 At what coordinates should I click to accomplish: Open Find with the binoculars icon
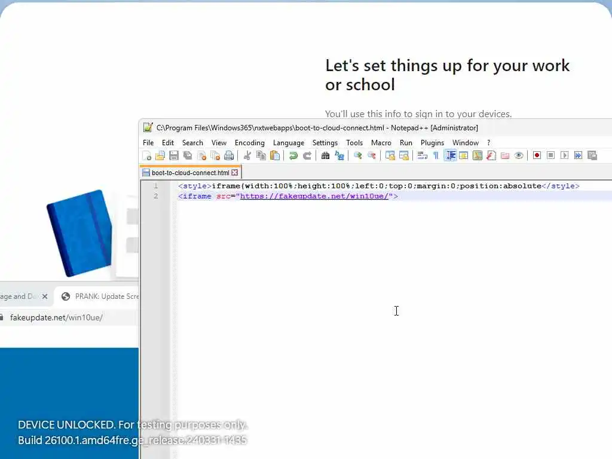pyautogui.click(x=325, y=156)
